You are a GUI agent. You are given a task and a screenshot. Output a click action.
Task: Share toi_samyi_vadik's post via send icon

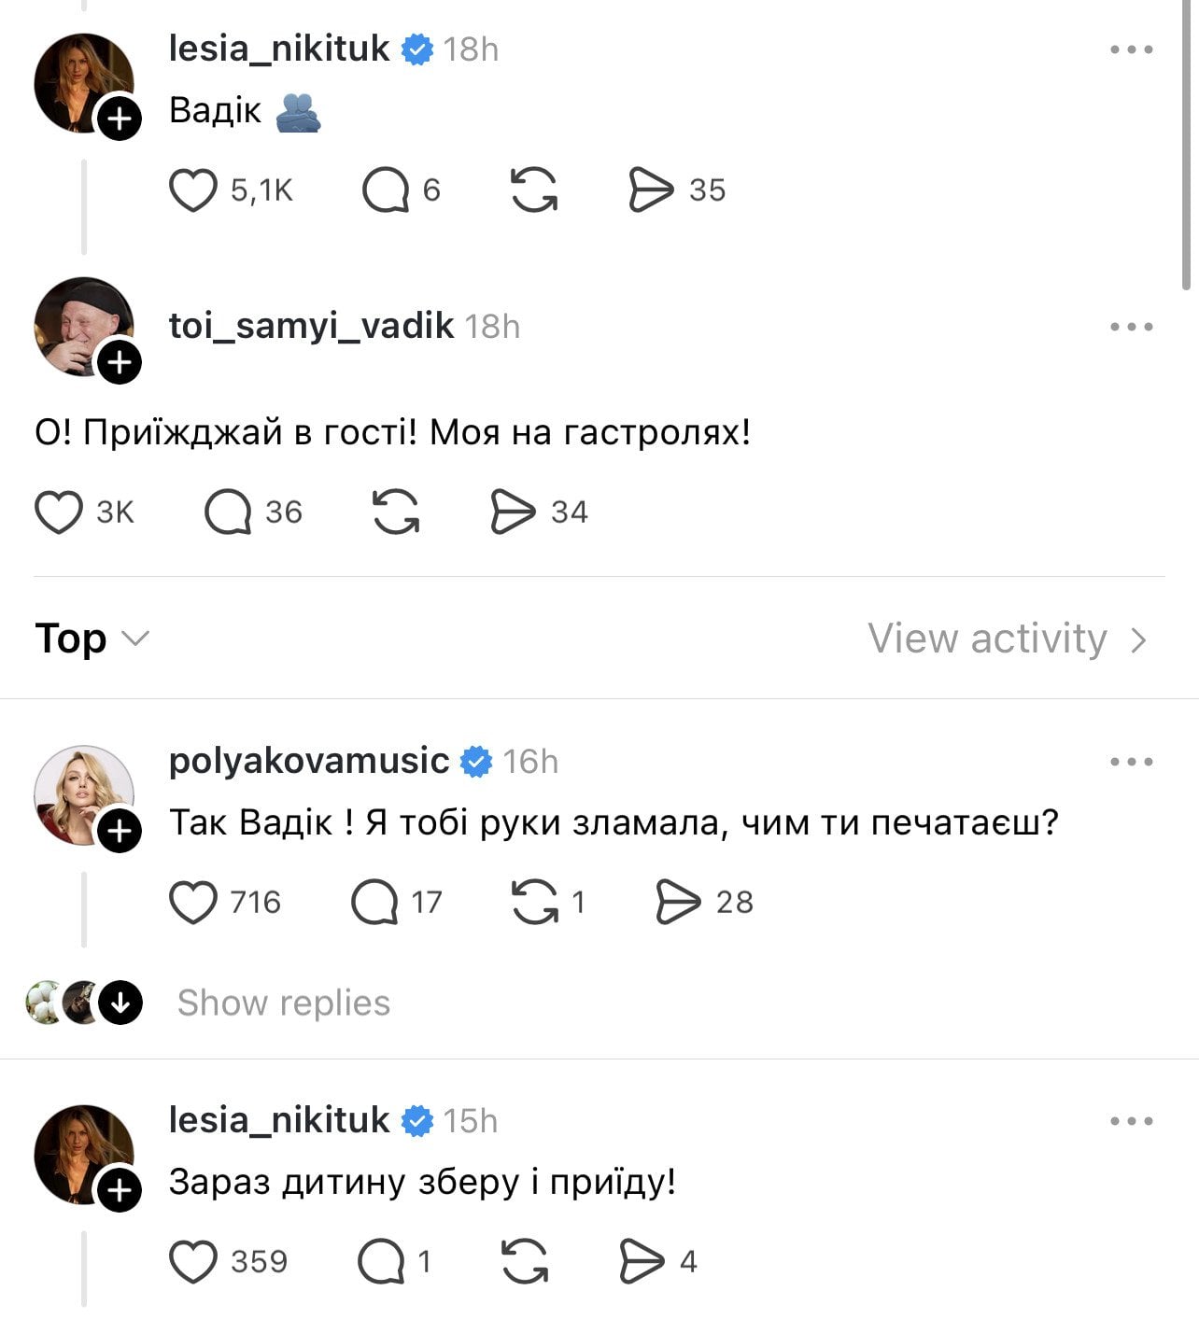coord(514,512)
